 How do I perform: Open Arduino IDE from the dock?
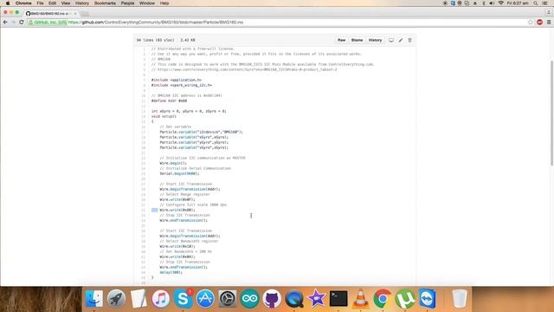[250, 298]
